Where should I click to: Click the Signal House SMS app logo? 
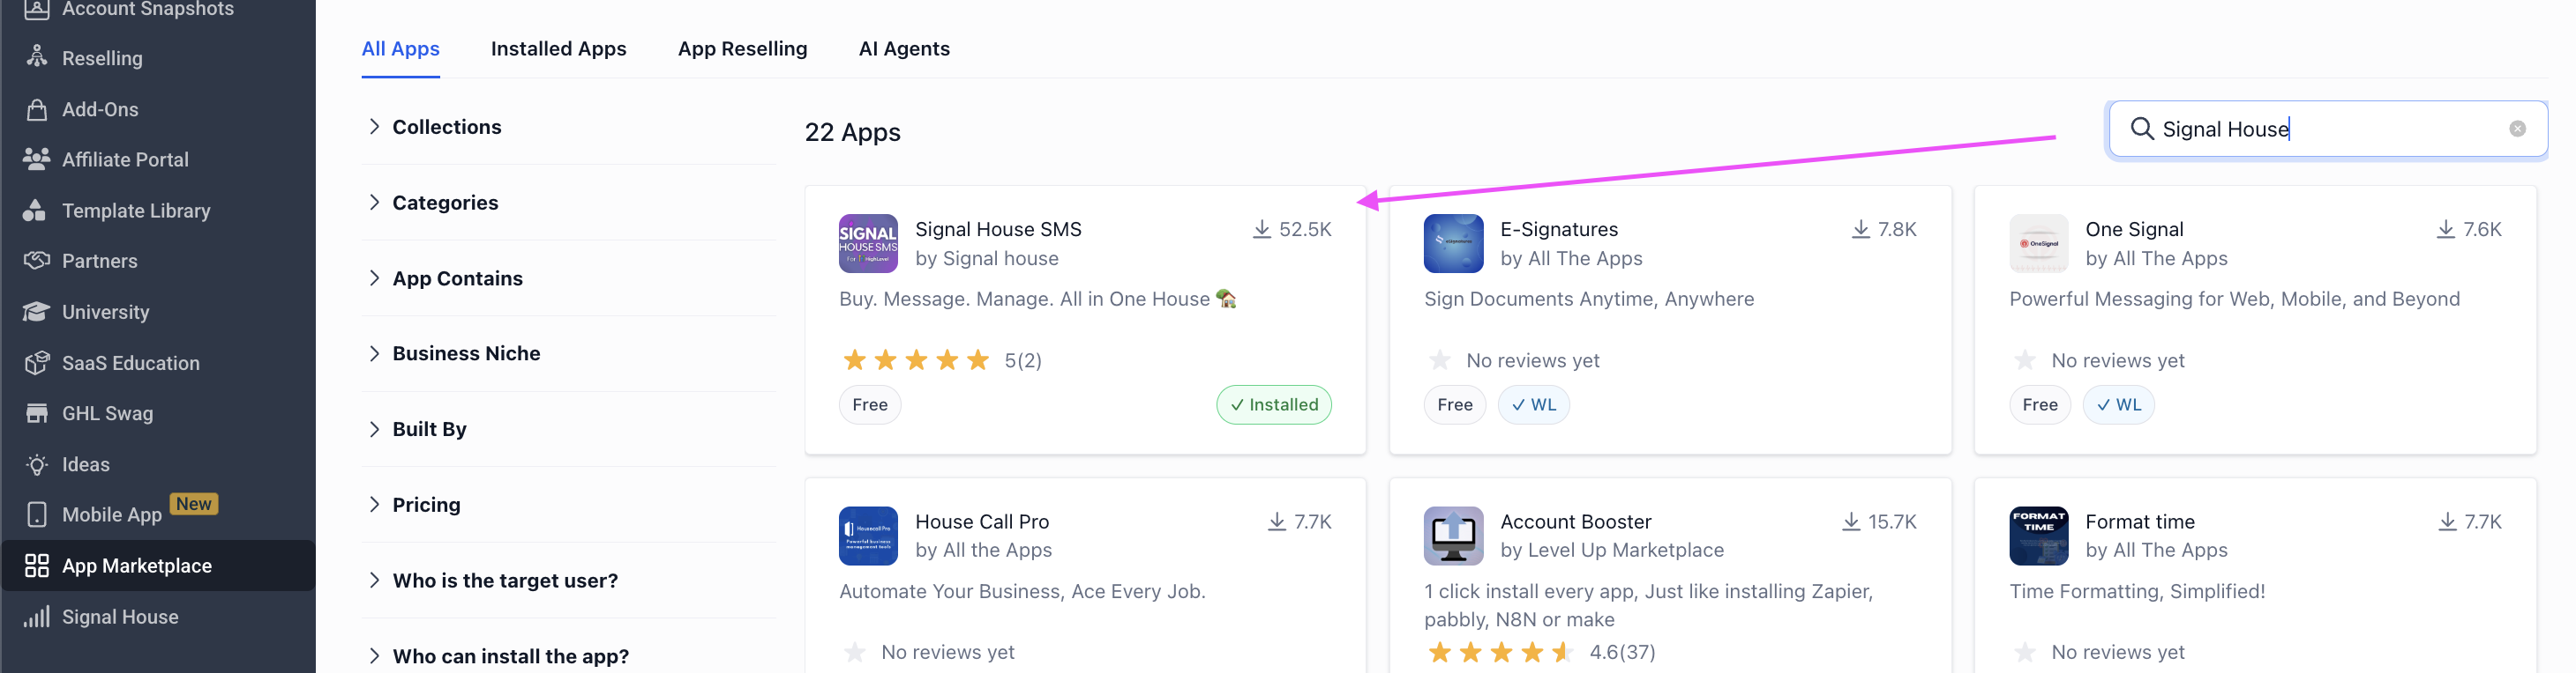[867, 244]
